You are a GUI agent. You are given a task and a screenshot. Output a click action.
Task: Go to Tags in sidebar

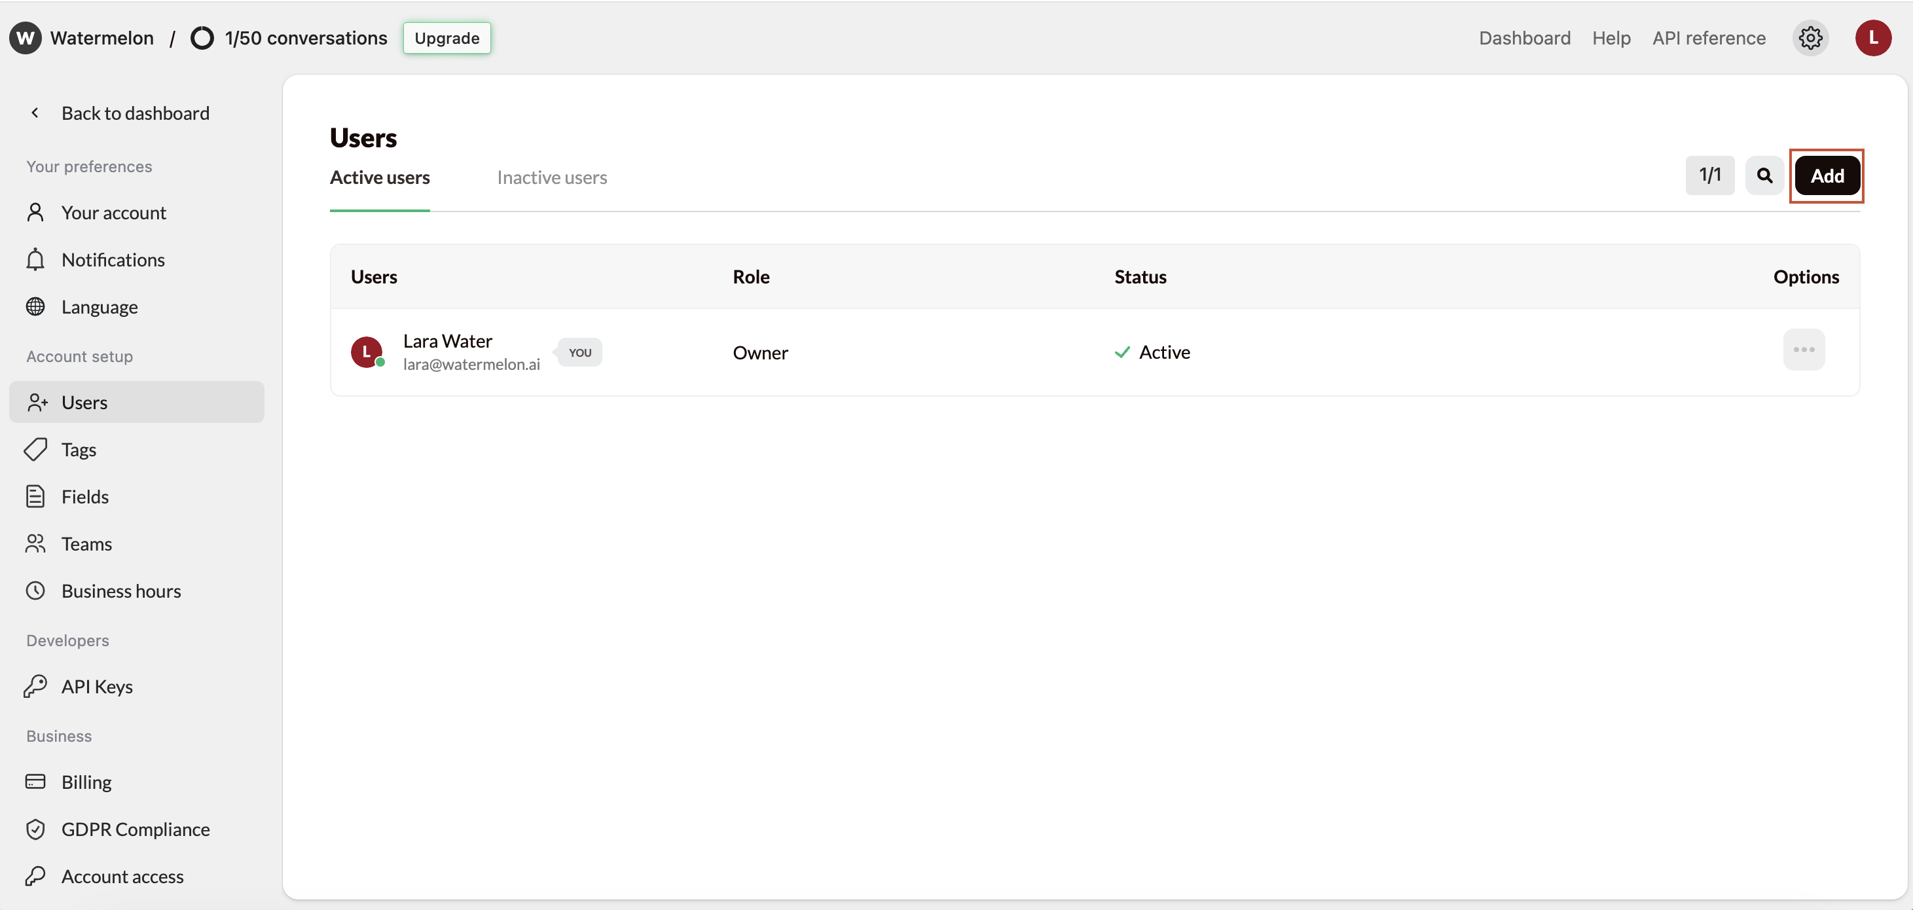coord(79,449)
